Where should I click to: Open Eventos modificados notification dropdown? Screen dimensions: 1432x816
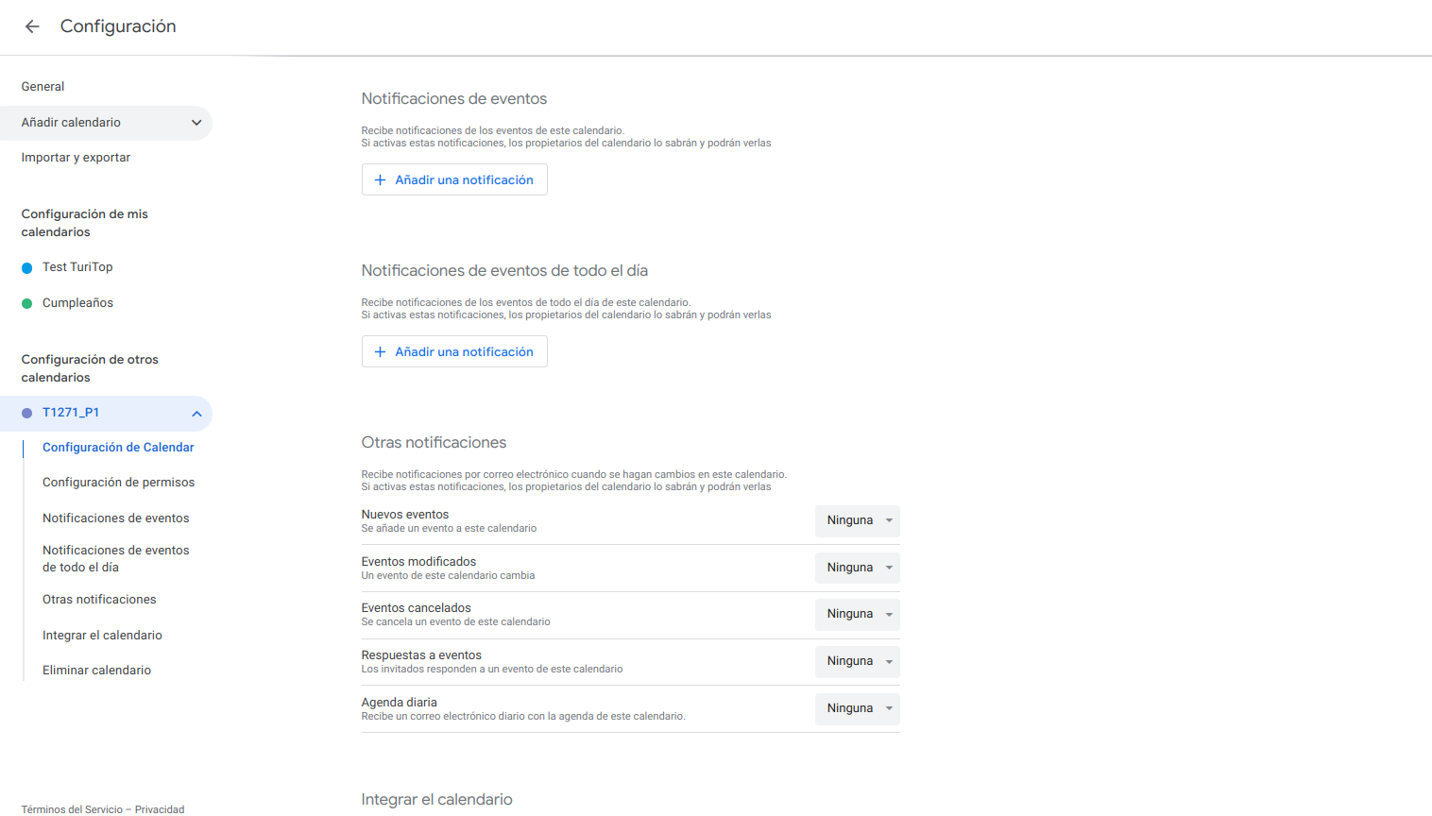(x=857, y=568)
